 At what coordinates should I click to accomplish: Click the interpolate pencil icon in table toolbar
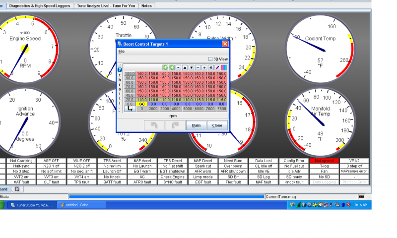[217, 67]
